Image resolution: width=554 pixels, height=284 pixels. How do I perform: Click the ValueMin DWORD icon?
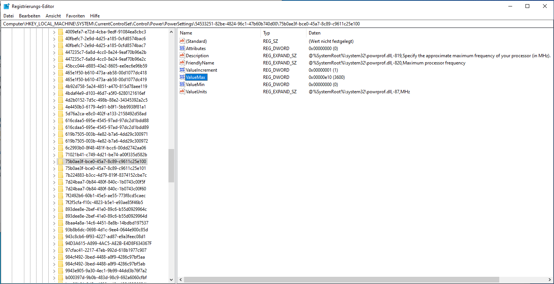pyautogui.click(x=182, y=84)
